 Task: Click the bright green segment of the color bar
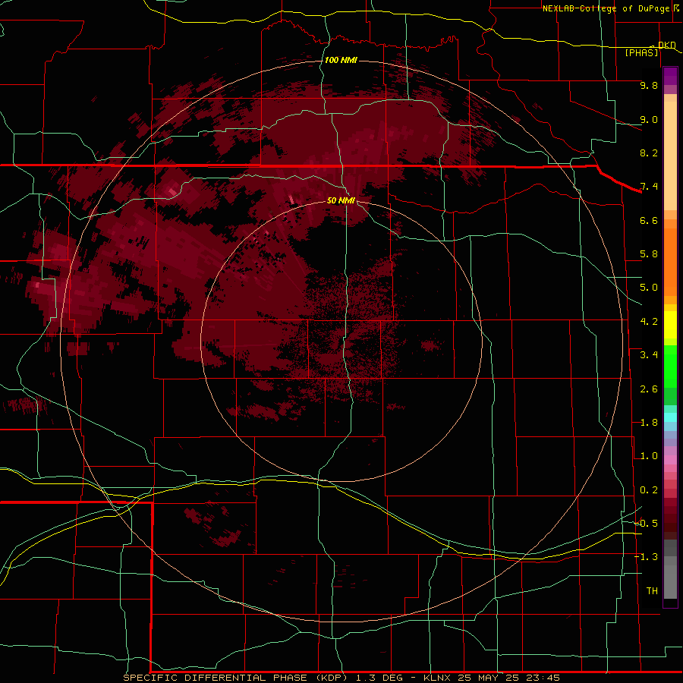(670, 366)
